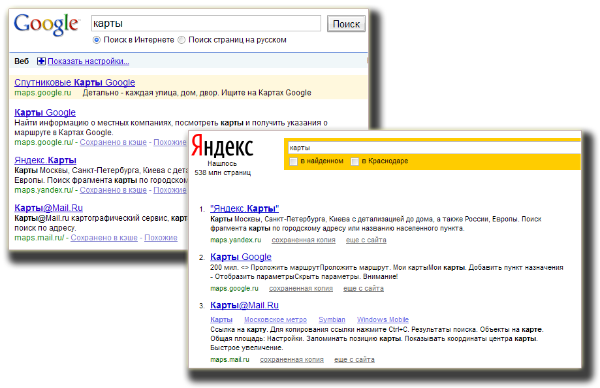Screen dimensions: 600x388
Task: Click еще с сайта beside maps.yandex.ru
Action: tap(366, 240)
